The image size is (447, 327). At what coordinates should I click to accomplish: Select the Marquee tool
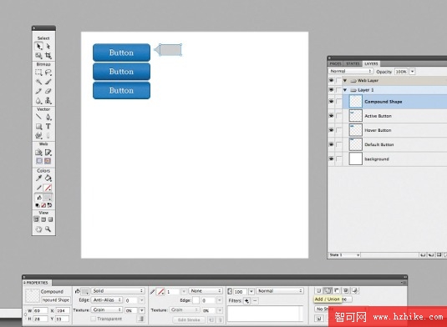pyautogui.click(x=38, y=73)
